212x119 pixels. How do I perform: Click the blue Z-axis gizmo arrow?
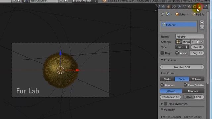(x=60, y=53)
